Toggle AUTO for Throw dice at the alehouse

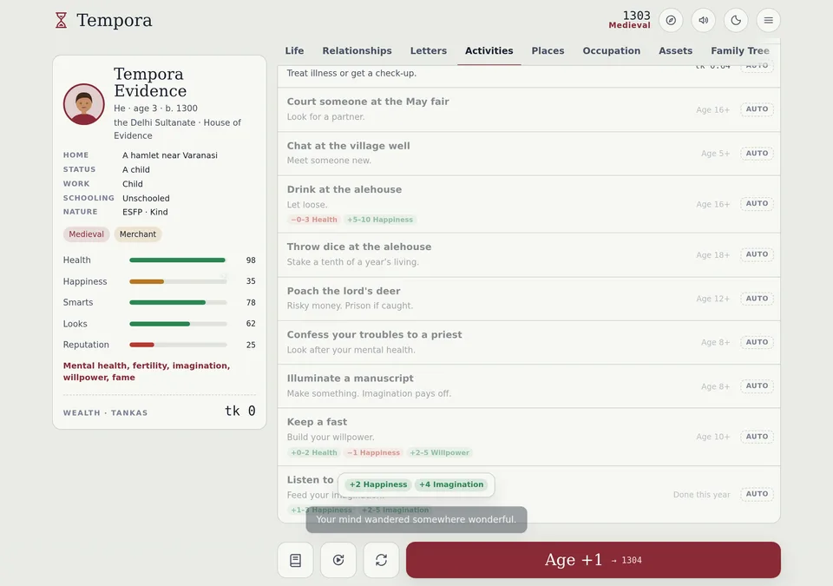point(757,254)
